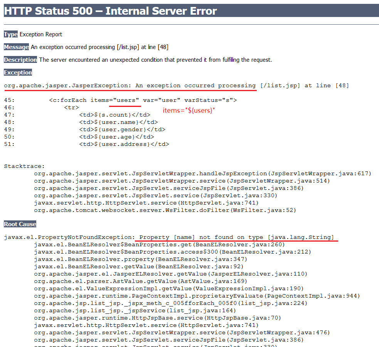Select the red items="${users}" annotation
This screenshot has width=379, height=347.
(x=189, y=110)
